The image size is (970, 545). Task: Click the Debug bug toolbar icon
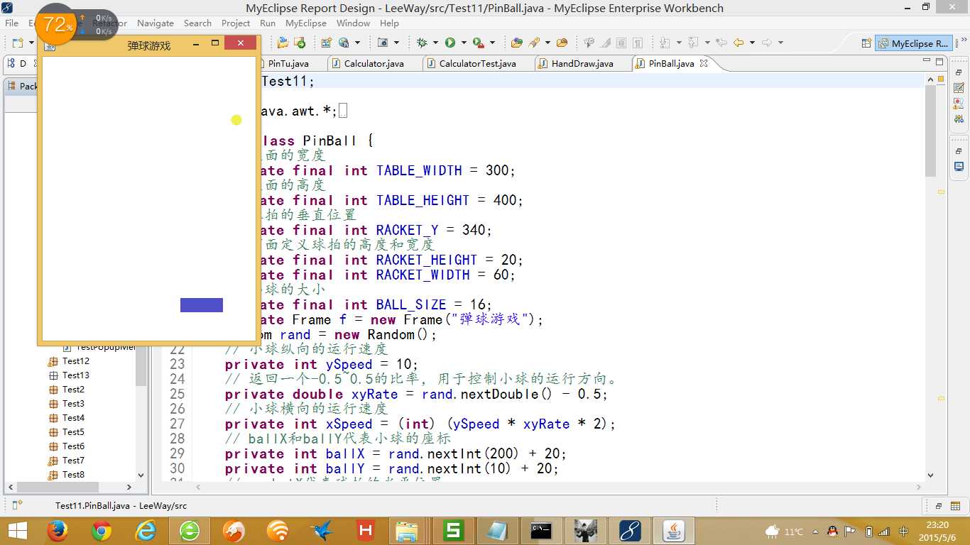coord(423,43)
